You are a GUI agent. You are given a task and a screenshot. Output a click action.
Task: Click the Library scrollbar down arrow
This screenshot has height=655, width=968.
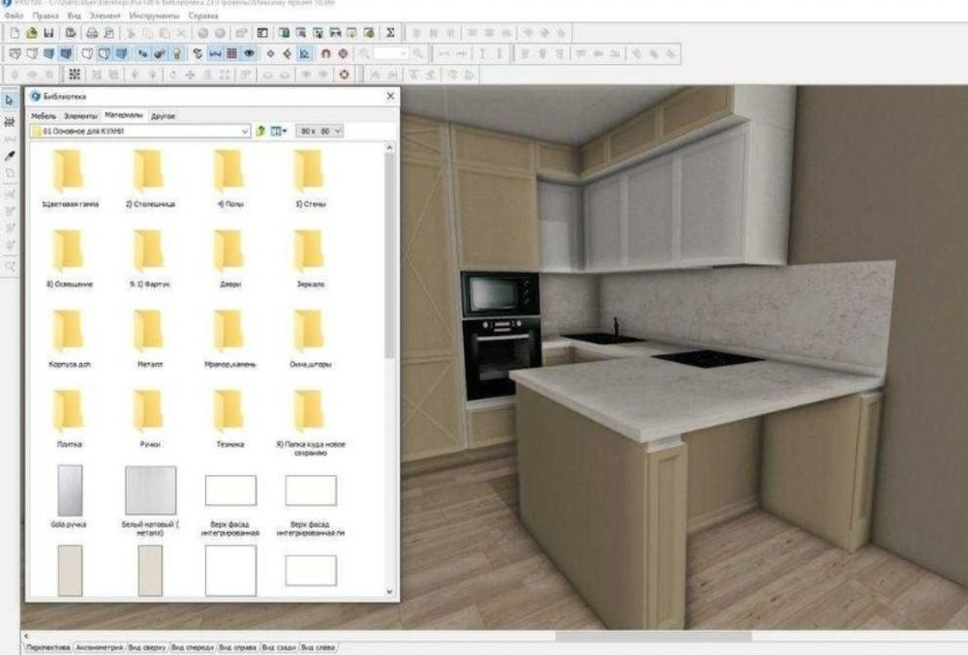[x=389, y=591]
